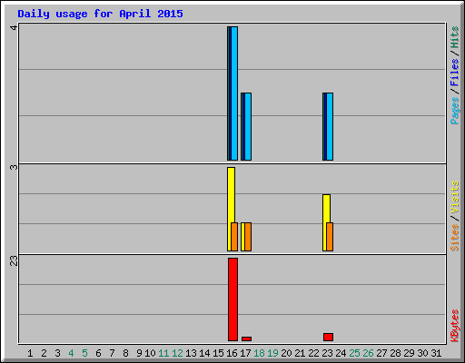Image resolution: width=465 pixels, height=363 pixels.
Task: Click the y-axis maximum value "23" of bottom chart
Action: click(14, 260)
